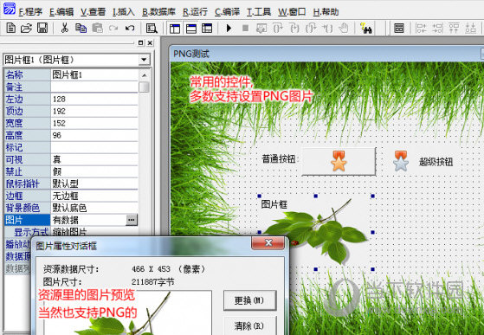The image size is (484, 335).
Task: Select the 左边 property value 128
Action: (x=94, y=99)
